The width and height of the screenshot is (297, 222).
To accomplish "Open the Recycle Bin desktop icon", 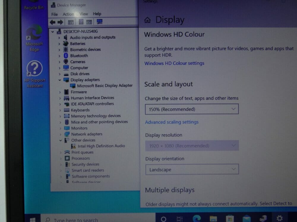I will coord(34,5).
